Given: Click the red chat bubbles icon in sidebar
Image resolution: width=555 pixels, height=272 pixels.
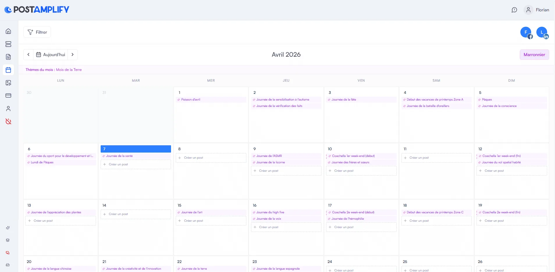Looking at the screenshot, I should [8, 253].
